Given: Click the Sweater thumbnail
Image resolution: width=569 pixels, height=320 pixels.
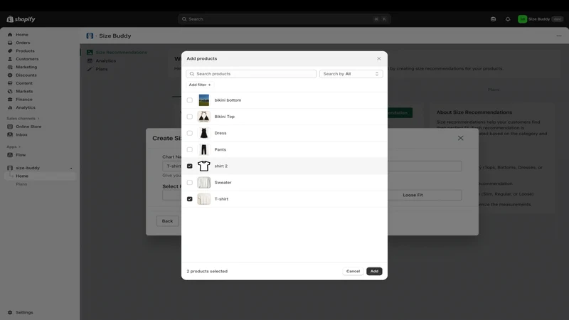Looking at the screenshot, I should [203, 183].
